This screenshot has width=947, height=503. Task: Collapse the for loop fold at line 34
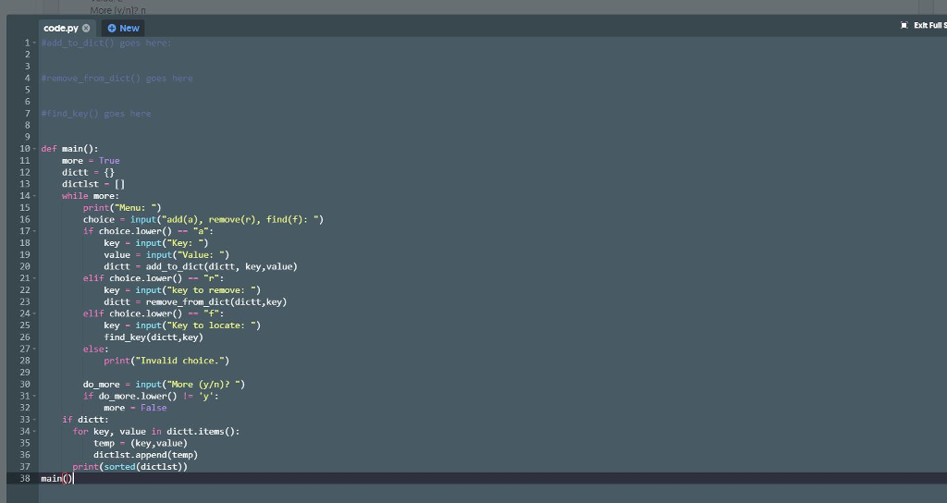click(34, 431)
